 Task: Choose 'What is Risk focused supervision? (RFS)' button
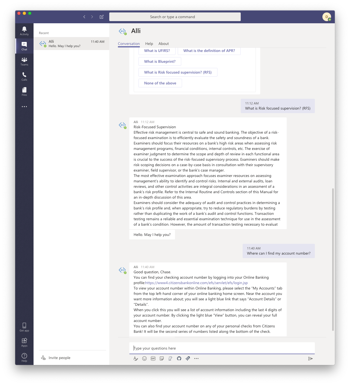pos(178,72)
